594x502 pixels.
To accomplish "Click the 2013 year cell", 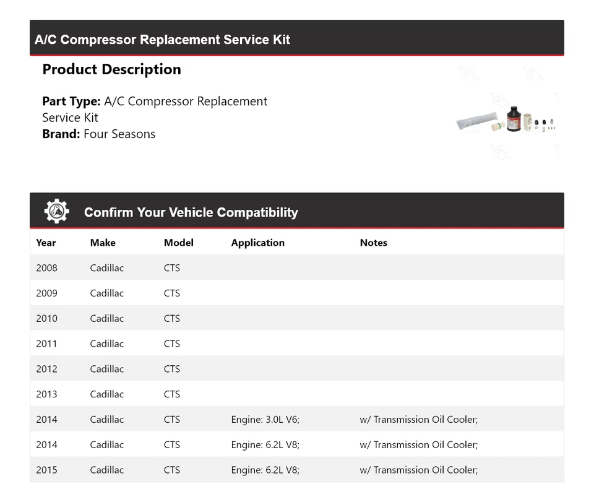I will tap(46, 394).
